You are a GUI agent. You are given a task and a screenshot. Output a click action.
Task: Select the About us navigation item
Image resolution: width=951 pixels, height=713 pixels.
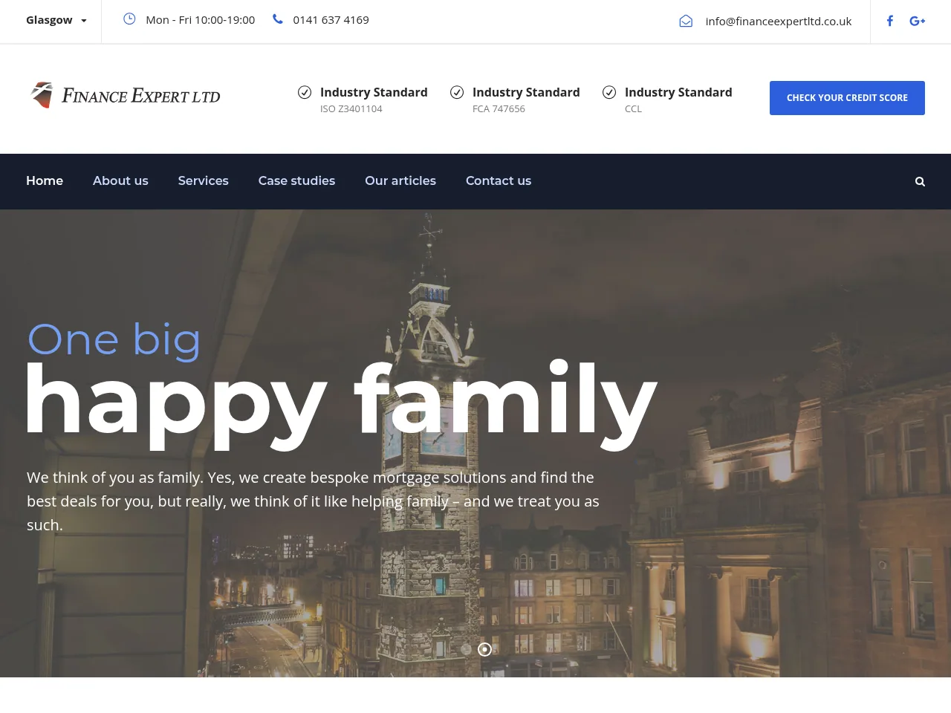pos(120,180)
